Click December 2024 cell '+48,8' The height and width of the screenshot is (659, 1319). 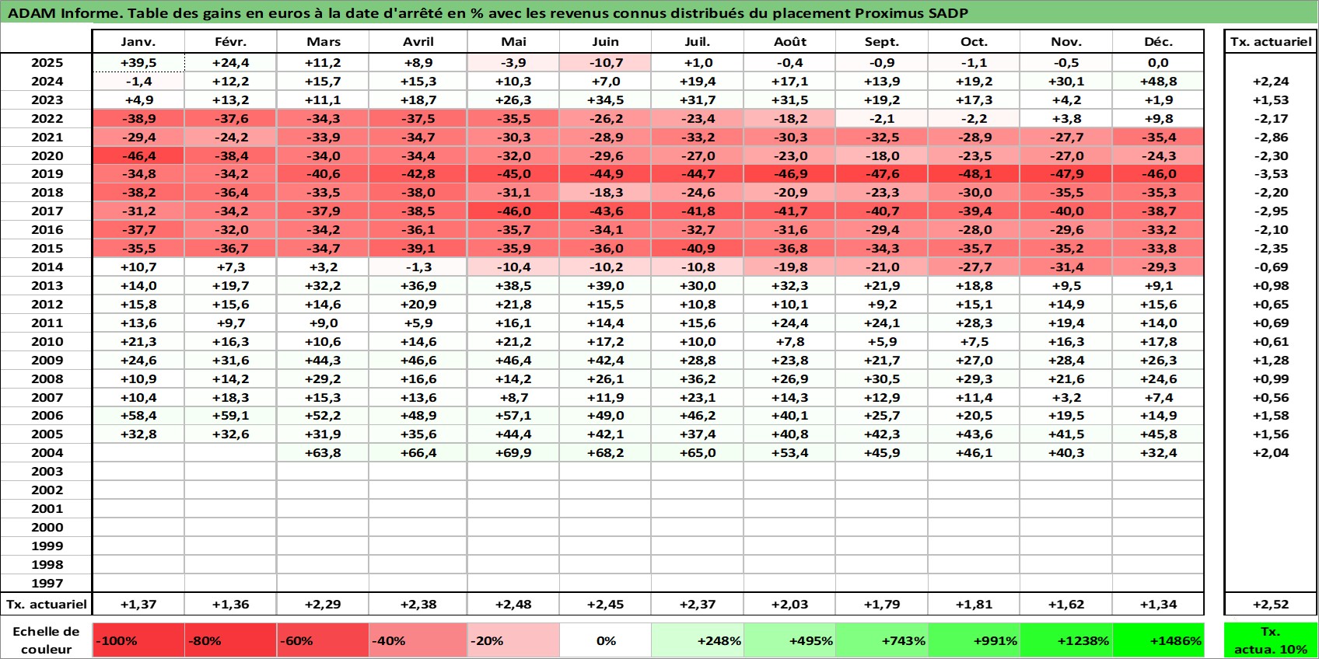click(x=1158, y=82)
